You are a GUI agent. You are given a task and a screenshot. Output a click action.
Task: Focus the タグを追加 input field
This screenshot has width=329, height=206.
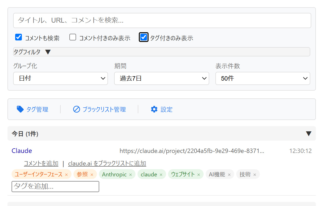pos(55,186)
